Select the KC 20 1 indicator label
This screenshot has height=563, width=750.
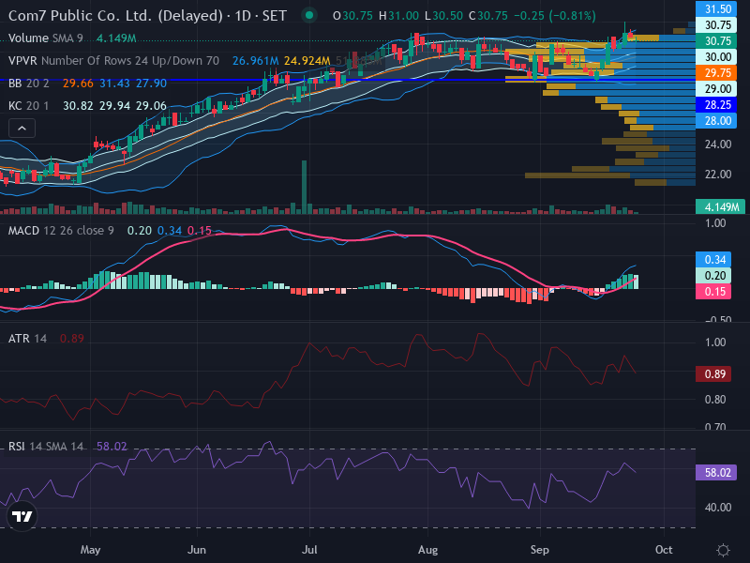click(29, 106)
